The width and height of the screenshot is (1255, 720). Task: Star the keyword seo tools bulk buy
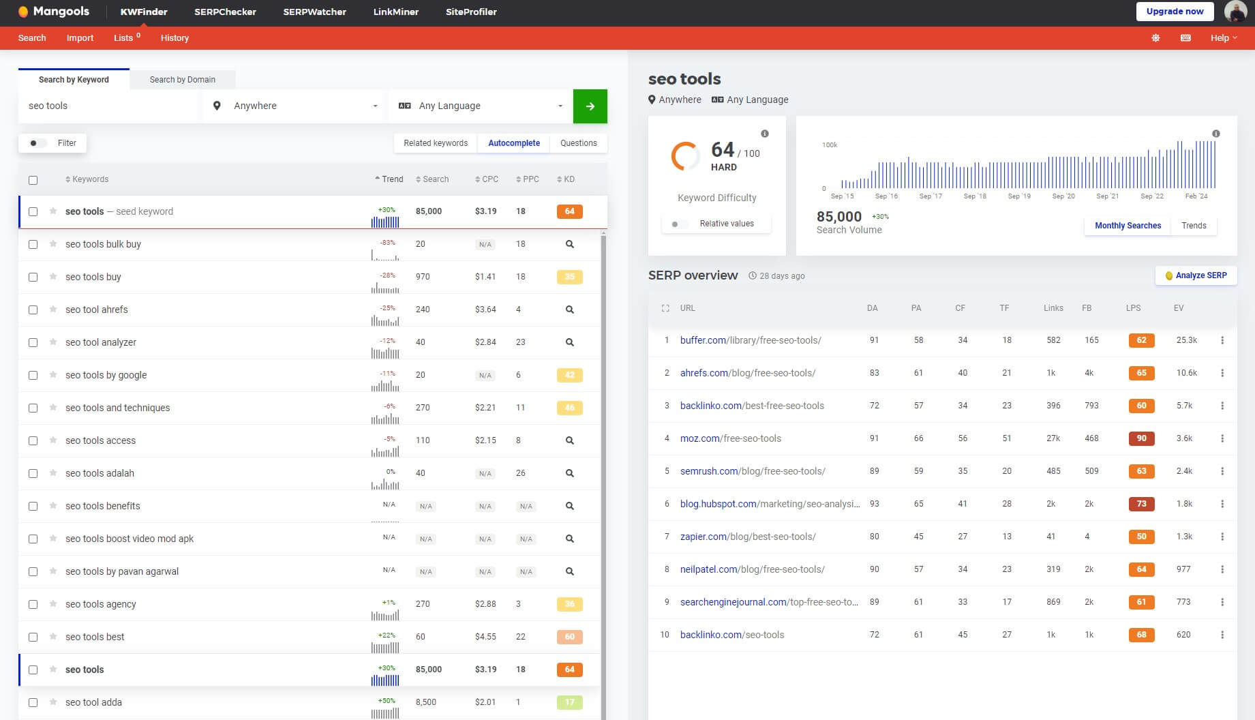click(53, 244)
